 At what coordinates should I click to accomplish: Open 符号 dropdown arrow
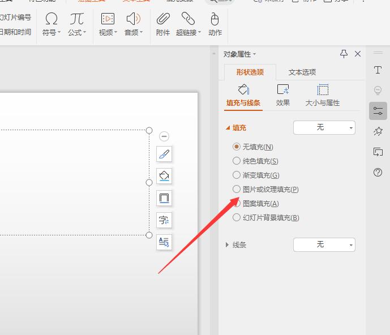point(59,32)
